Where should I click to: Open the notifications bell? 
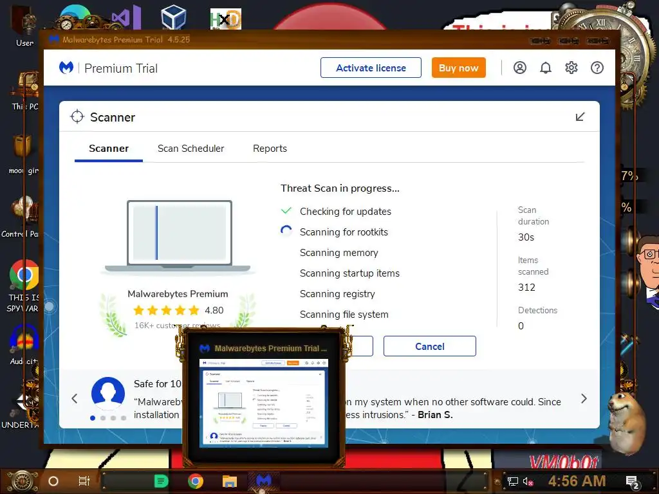click(546, 68)
